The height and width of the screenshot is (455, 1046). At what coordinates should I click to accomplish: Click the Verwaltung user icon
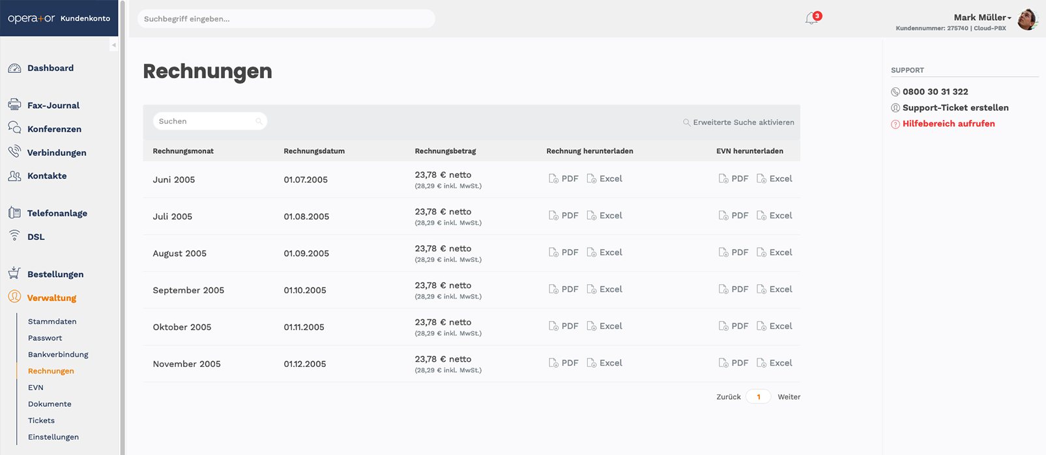(x=14, y=297)
